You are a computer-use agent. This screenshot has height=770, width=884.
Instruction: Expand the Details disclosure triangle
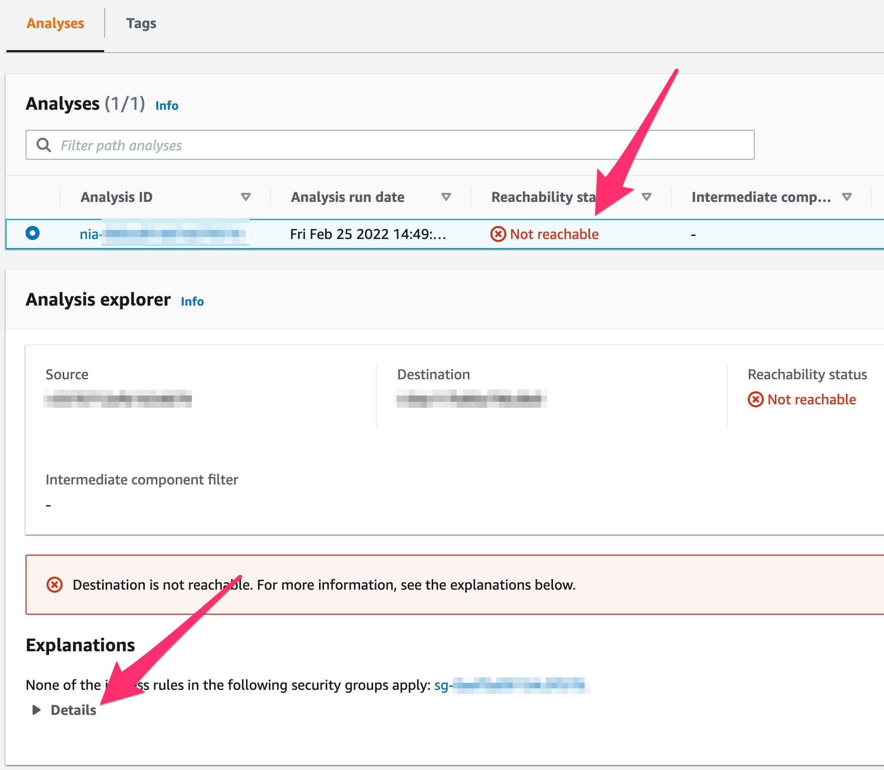point(37,710)
